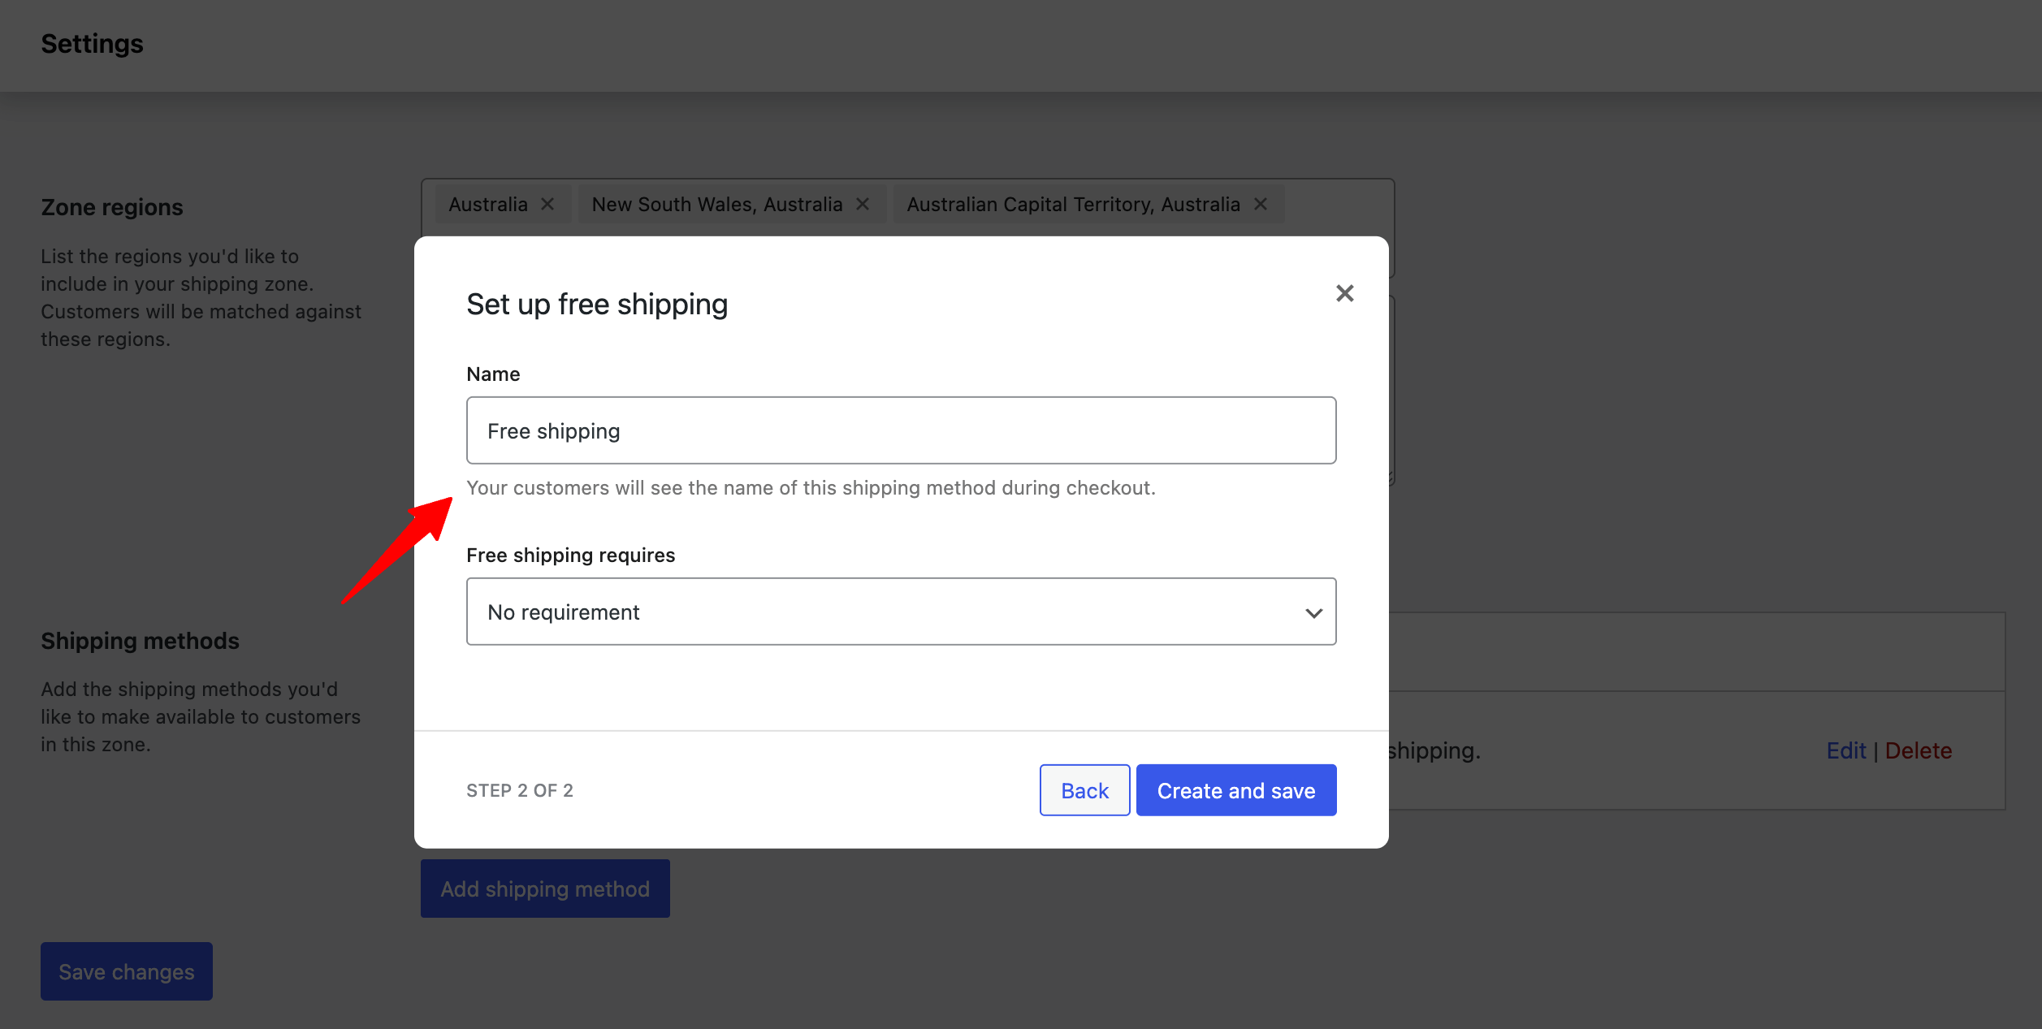Click the Settings page heading

point(91,44)
